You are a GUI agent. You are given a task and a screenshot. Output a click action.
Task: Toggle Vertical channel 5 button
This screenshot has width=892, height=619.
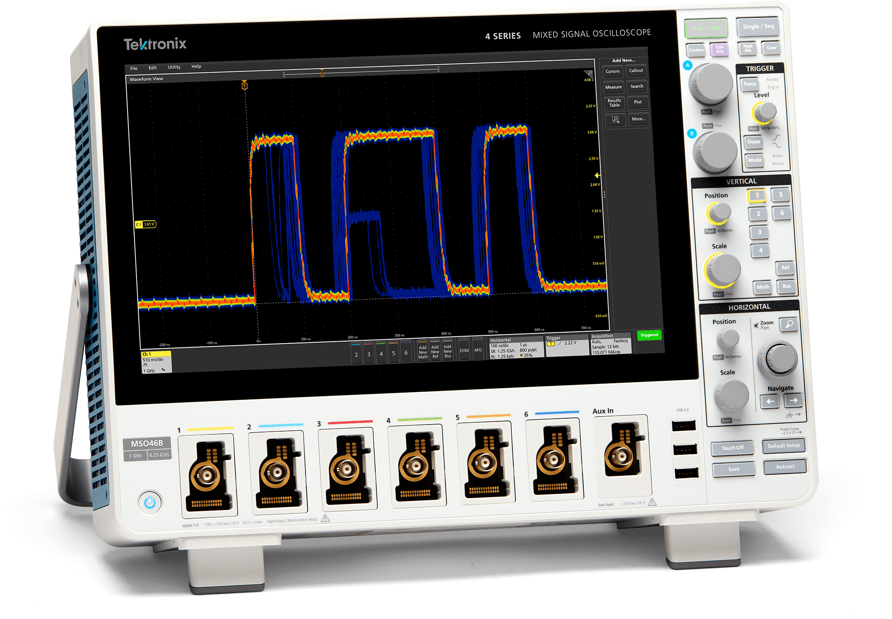[x=780, y=194]
